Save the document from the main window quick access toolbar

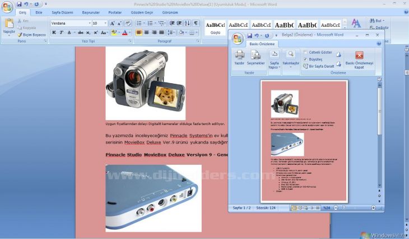(19, 4)
